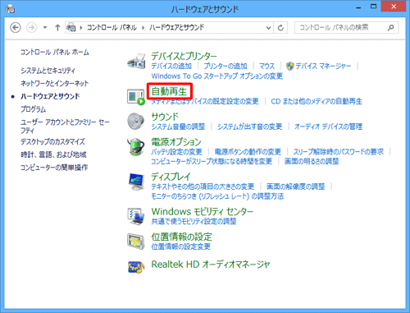410x313 pixels.
Task: Click システムが出す音の変更 link
Action: click(x=249, y=127)
